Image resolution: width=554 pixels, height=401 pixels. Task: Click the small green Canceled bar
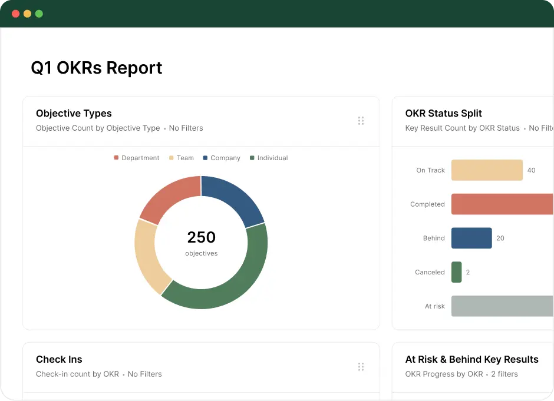pos(456,272)
